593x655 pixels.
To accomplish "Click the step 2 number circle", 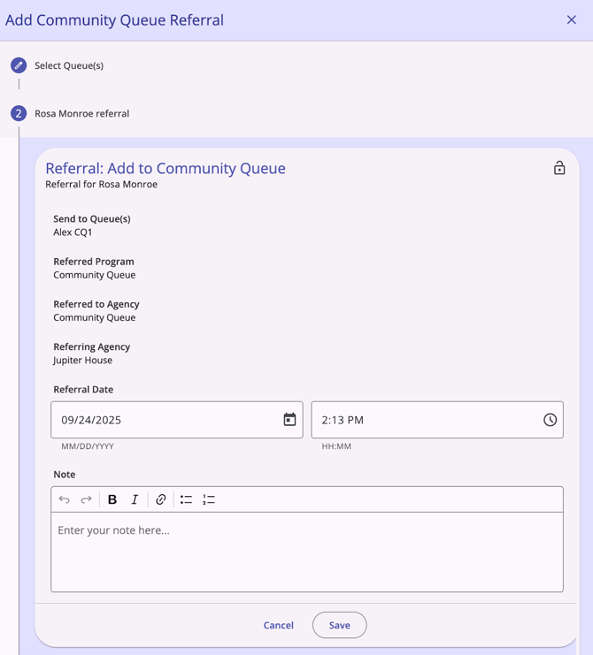I will (x=19, y=113).
